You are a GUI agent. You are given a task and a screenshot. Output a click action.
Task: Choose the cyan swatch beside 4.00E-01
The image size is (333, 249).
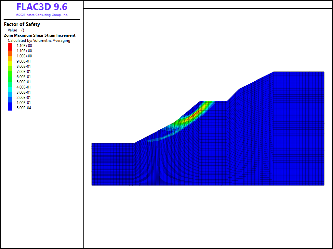tap(10, 87)
